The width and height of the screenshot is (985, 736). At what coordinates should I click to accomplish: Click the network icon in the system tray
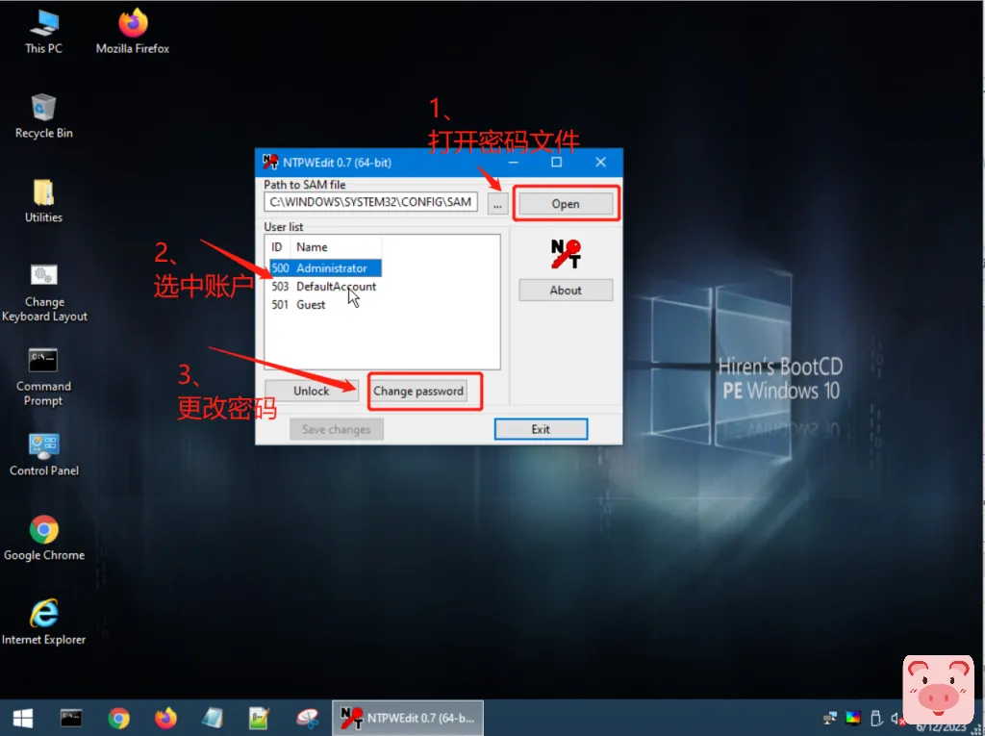click(830, 718)
